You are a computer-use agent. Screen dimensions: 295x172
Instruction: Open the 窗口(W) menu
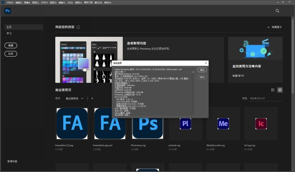98,3
